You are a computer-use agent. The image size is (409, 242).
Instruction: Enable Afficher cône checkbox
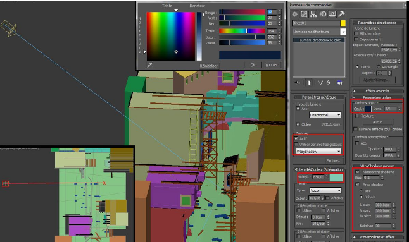pos(356,33)
